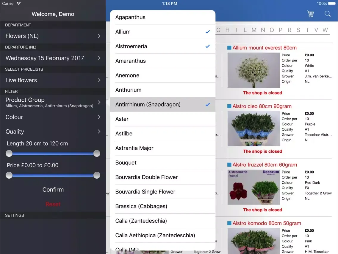The image size is (338, 254).
Task: Jump to letter N in the index
Action: coord(263,30)
